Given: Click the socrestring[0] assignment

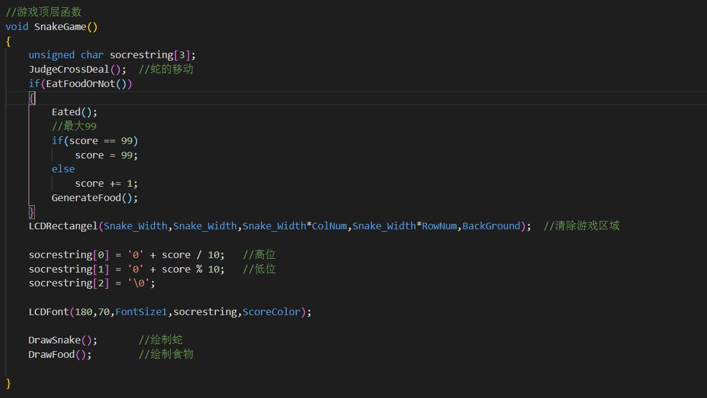Looking at the screenshot, I should click(x=127, y=255).
